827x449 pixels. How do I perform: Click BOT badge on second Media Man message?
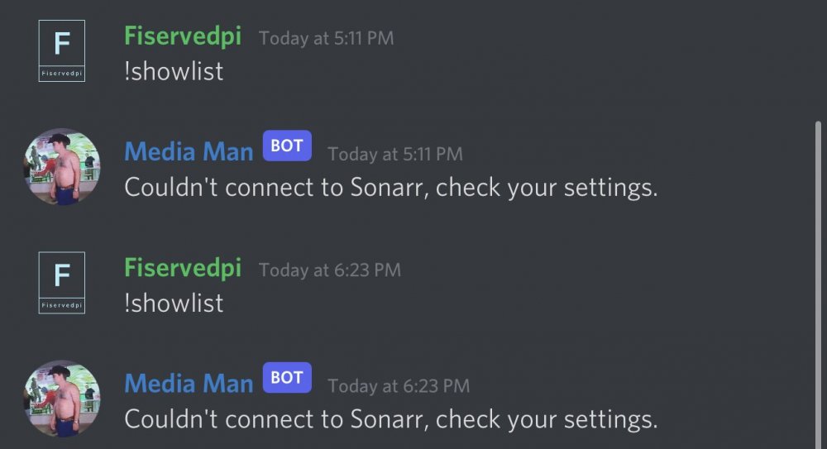click(x=287, y=378)
